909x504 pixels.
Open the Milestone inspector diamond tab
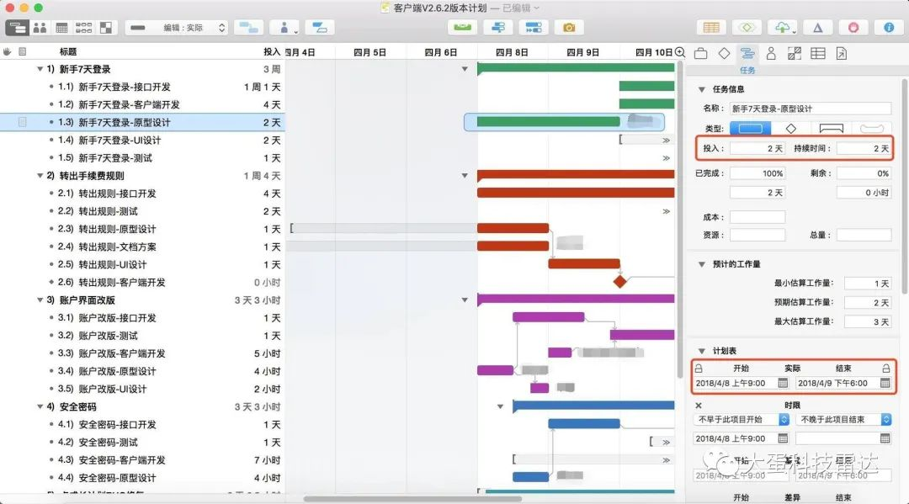tap(724, 54)
